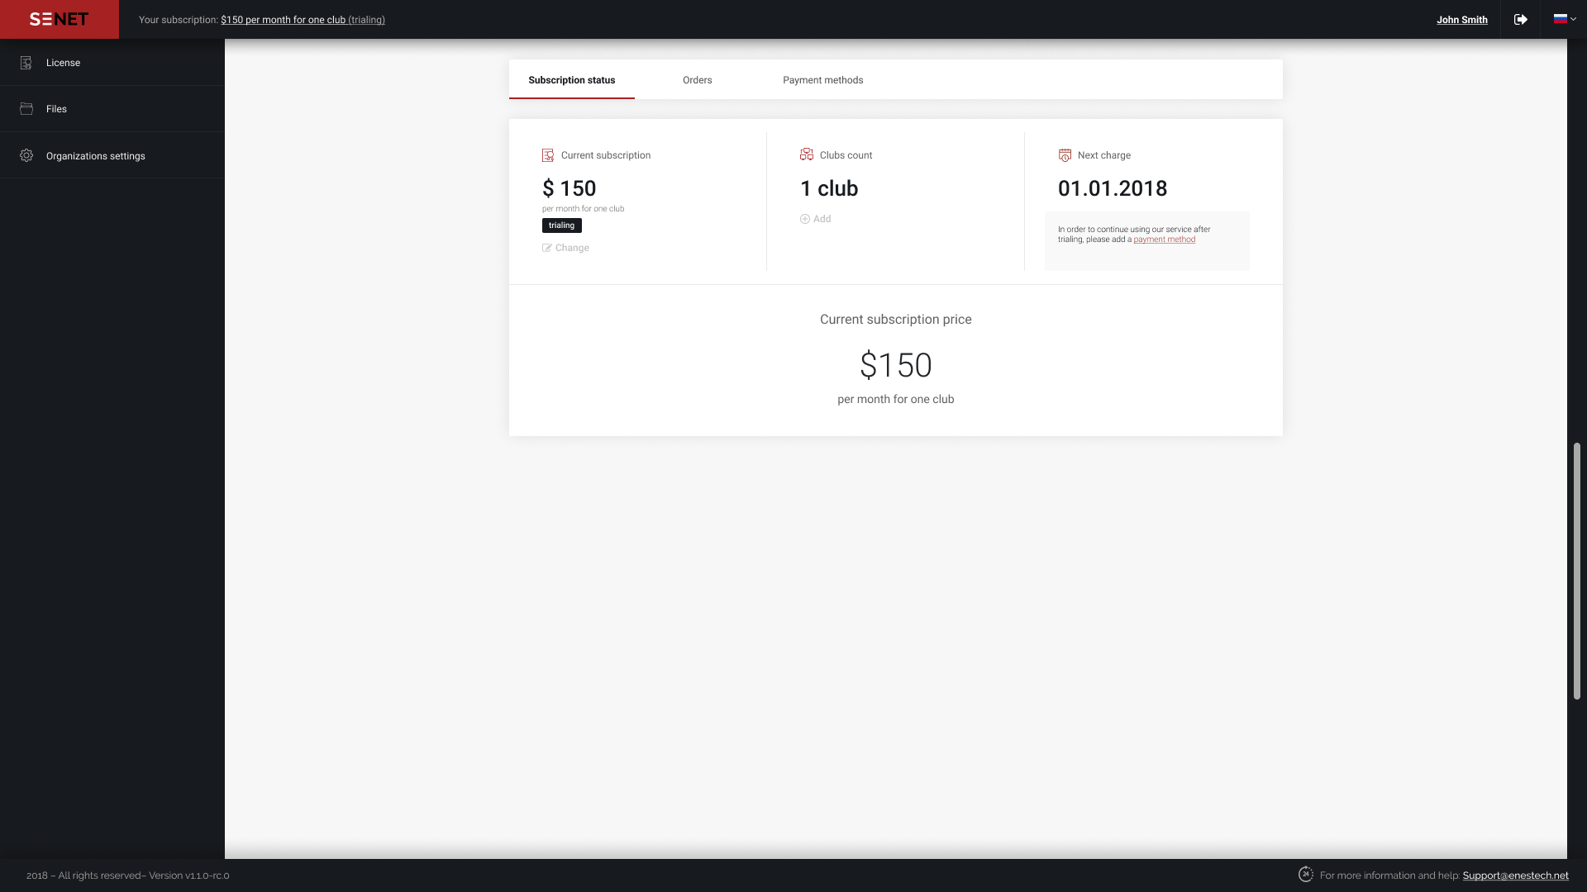Image resolution: width=1587 pixels, height=892 pixels.
Task: Click the page vertical scrollbar thumb
Action: [1577, 572]
